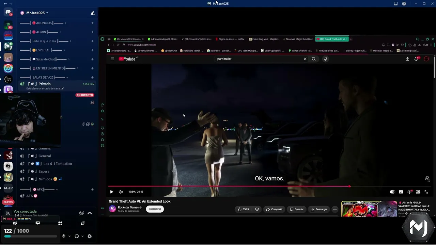Open the YouTube account avatar menu
436x245 pixels.
[426, 59]
